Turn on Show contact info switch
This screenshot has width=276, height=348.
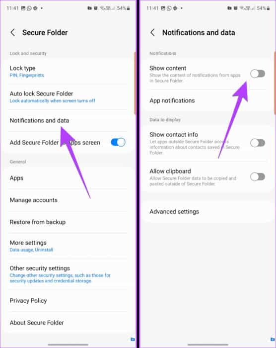[x=258, y=143]
